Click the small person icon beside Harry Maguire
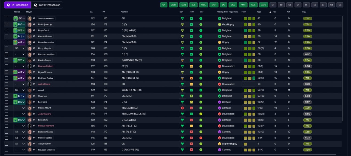 (x=34, y=48)
